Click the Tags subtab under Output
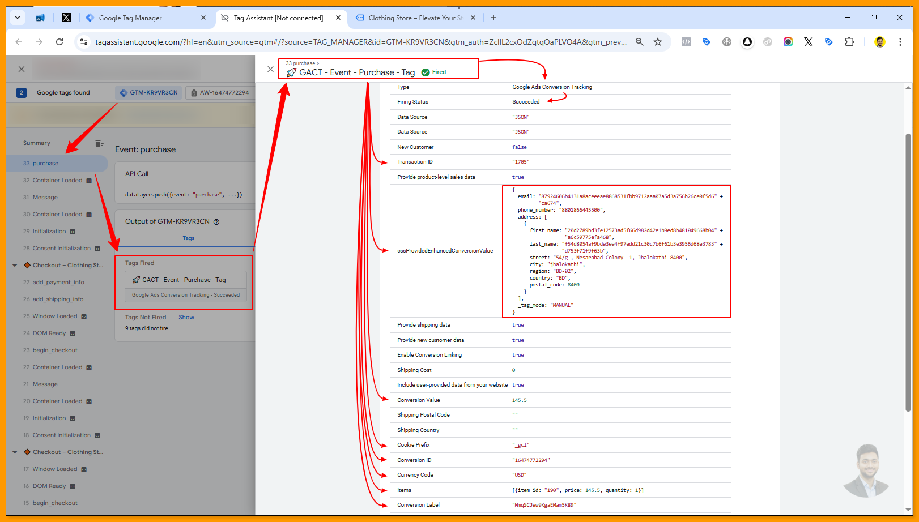This screenshot has width=919, height=522. [189, 238]
